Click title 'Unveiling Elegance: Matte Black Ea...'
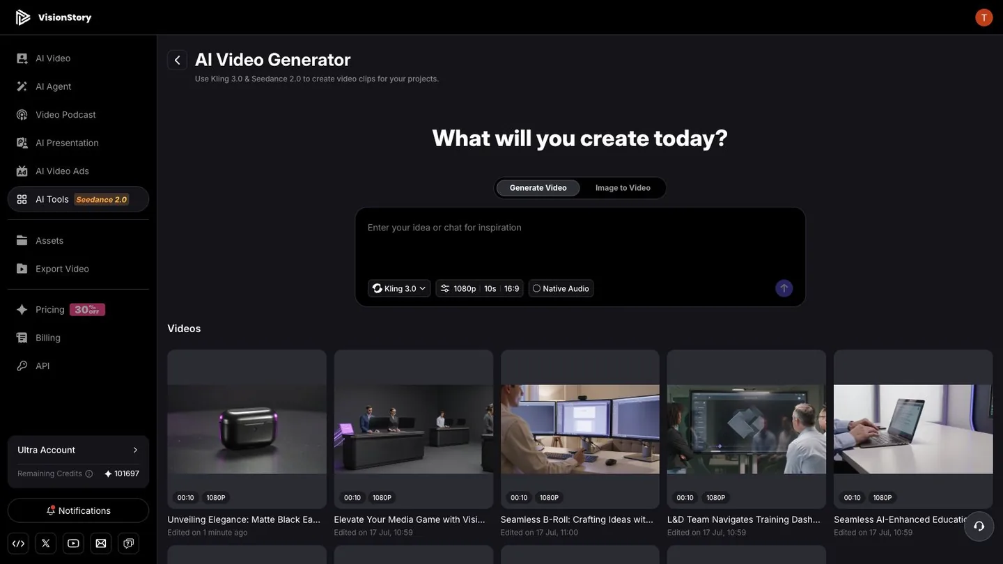Viewport: 1003px width, 564px height. click(x=244, y=519)
